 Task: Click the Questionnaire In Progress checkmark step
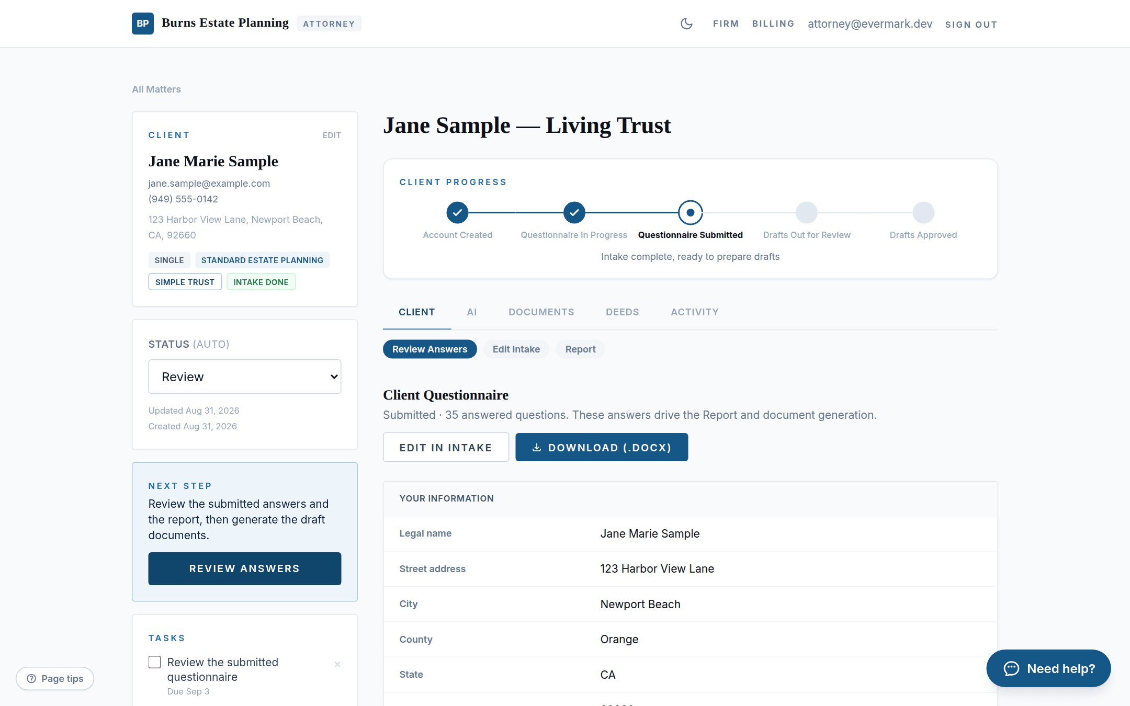[574, 212]
